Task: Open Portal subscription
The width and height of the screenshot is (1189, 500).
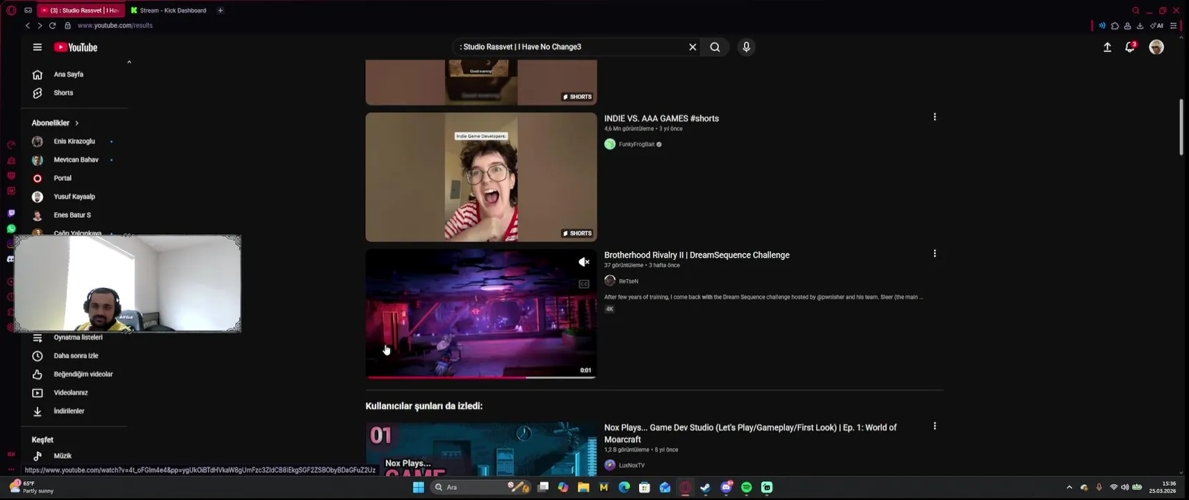Action: [x=63, y=178]
